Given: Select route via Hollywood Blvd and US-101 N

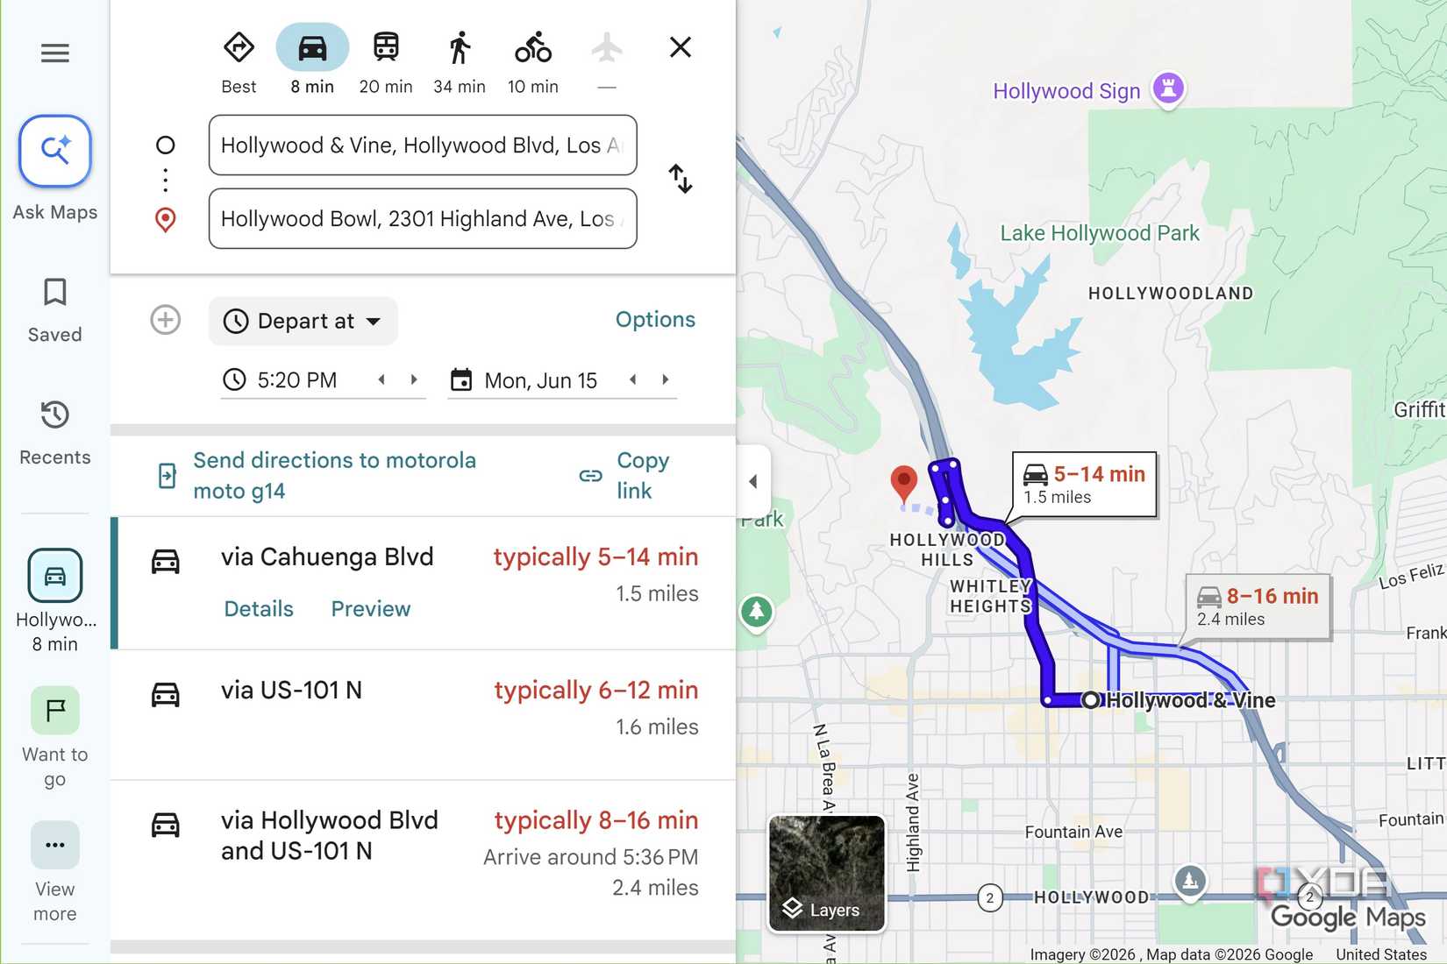Looking at the screenshot, I should [423, 860].
